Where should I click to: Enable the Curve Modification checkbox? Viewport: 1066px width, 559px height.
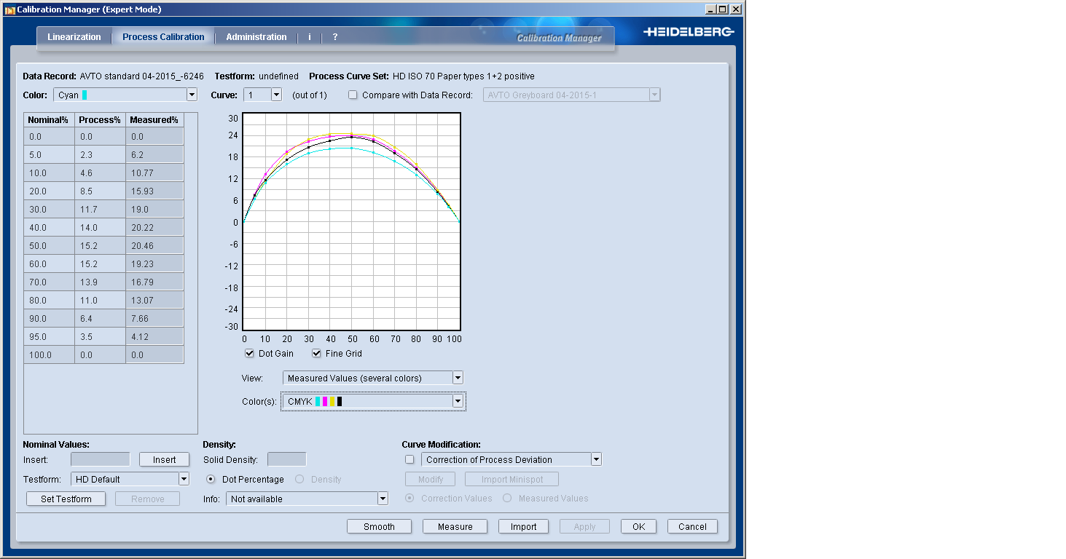point(409,459)
